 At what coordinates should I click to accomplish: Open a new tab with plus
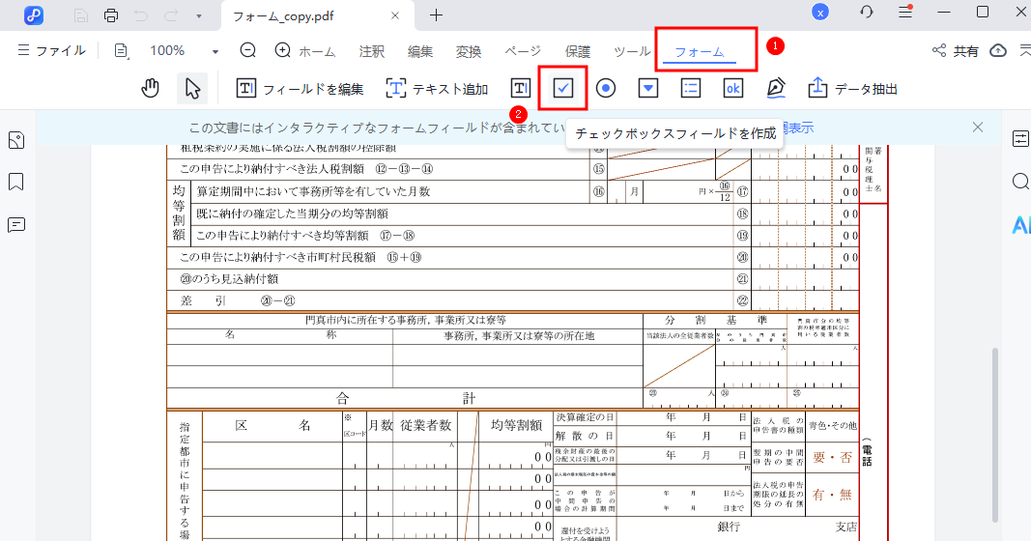tap(436, 14)
